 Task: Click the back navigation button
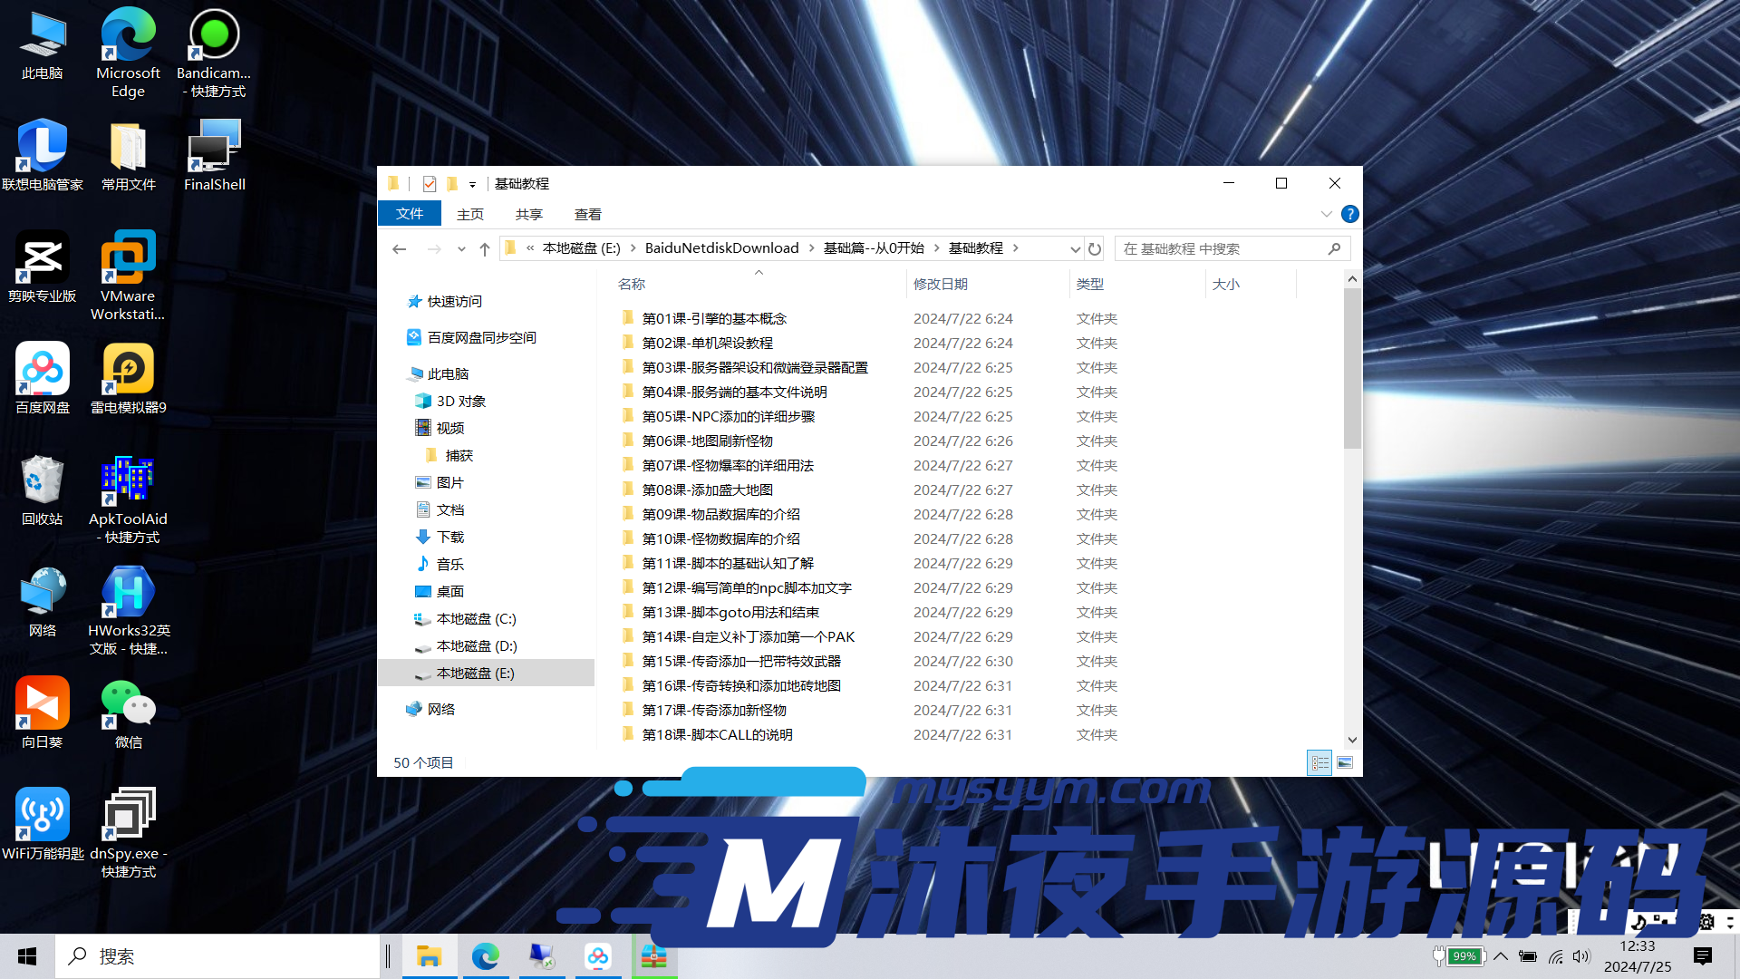click(400, 248)
